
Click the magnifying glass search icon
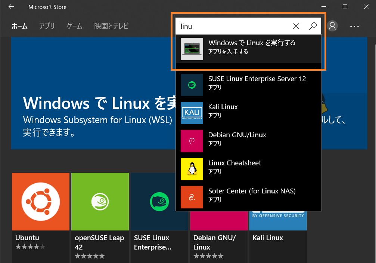coord(313,26)
